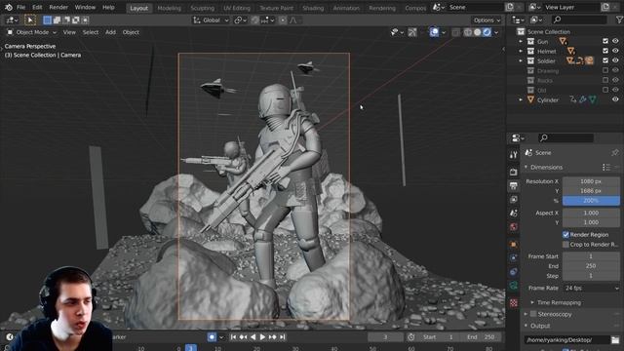Screen dimensions: 624x351
Task: Click the resolution percentage 200% slider
Action: [x=591, y=201]
